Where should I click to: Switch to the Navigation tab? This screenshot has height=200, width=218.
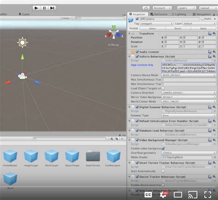click(x=201, y=14)
